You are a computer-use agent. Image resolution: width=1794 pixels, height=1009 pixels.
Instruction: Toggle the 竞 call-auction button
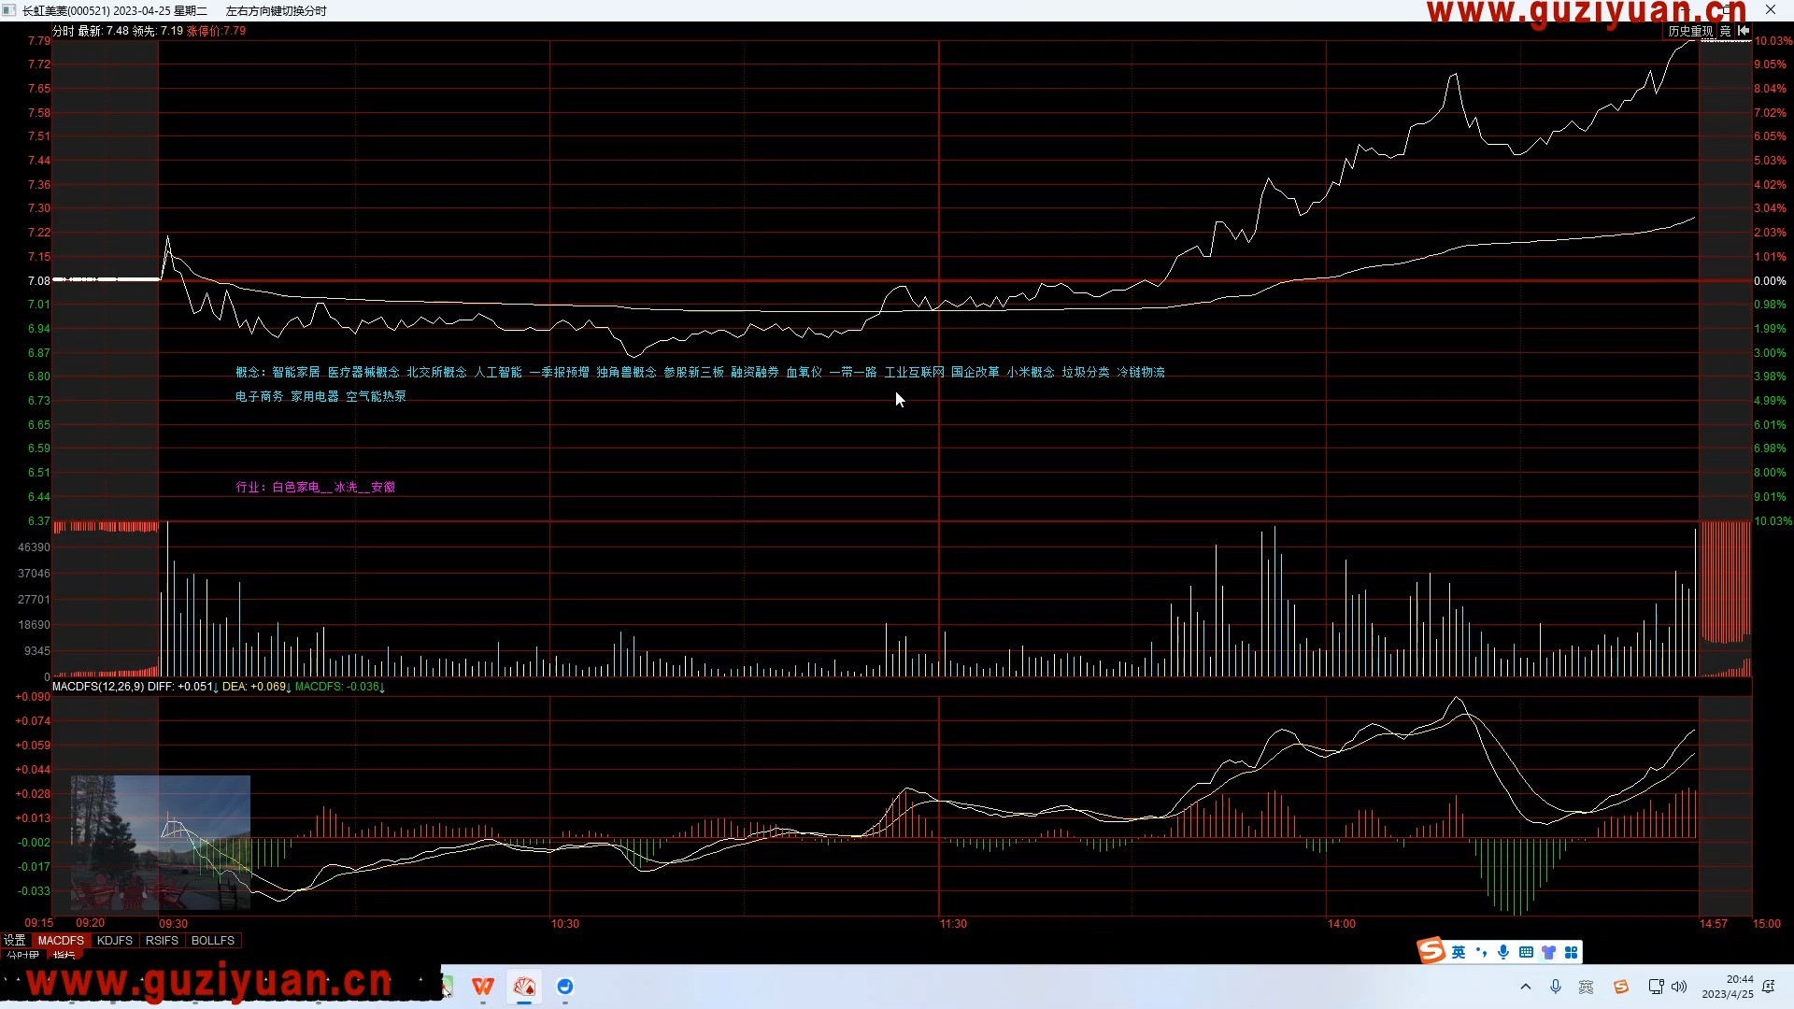point(1725,31)
